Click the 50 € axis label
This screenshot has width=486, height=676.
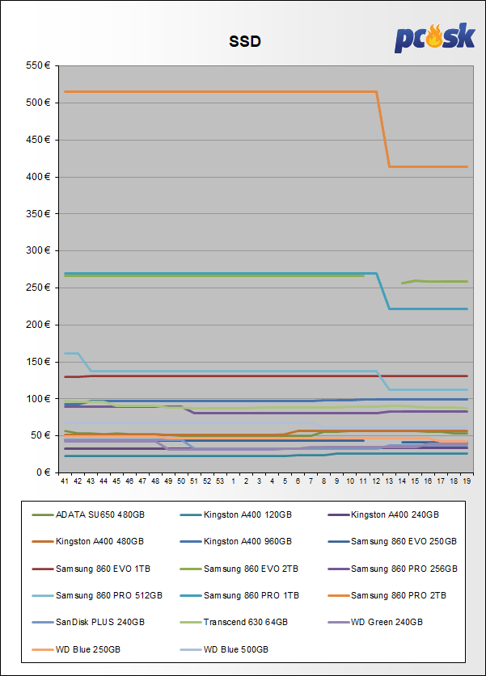tap(40, 435)
